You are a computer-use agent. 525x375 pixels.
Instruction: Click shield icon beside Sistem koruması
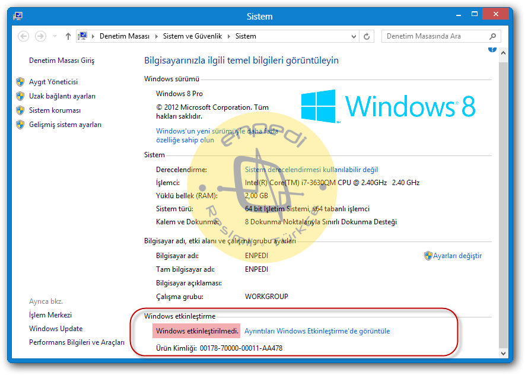click(20, 110)
